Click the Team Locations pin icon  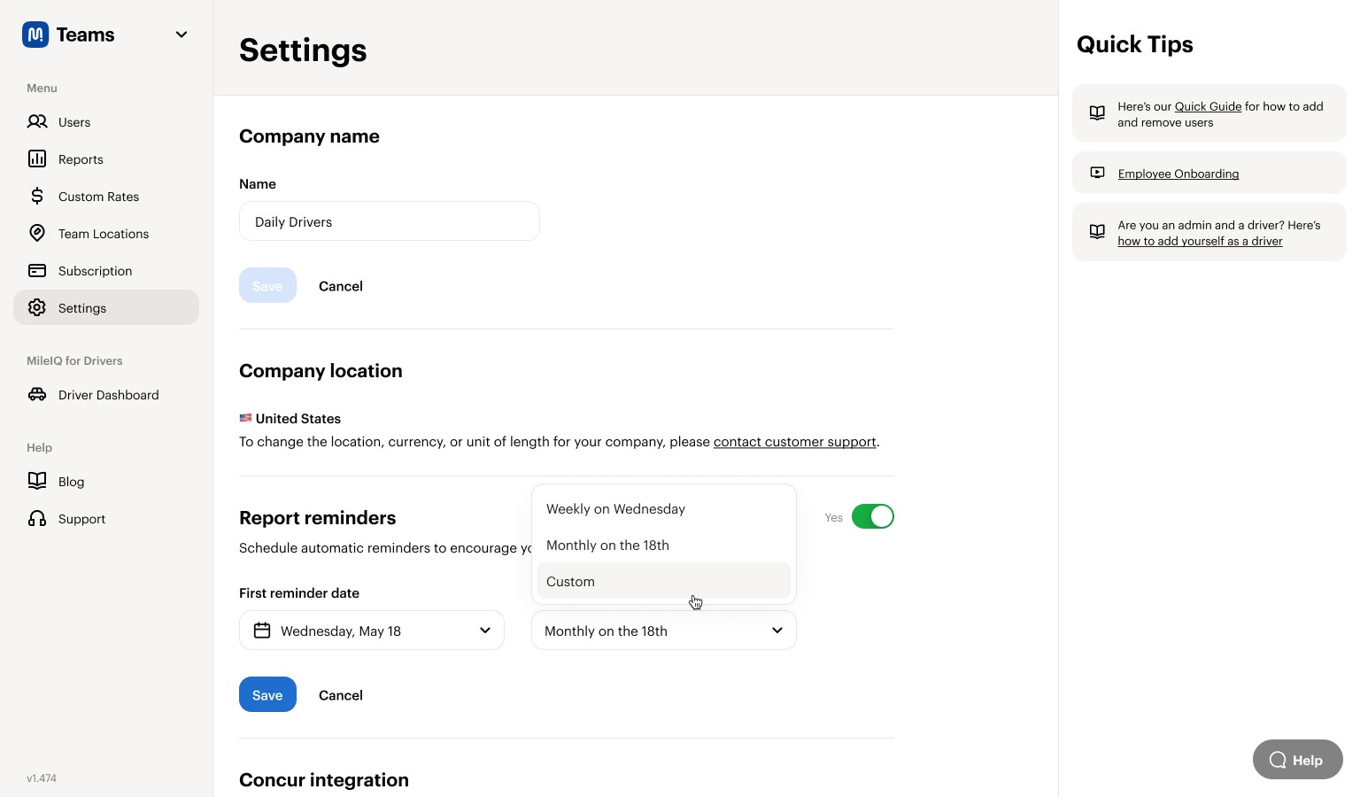coord(37,233)
